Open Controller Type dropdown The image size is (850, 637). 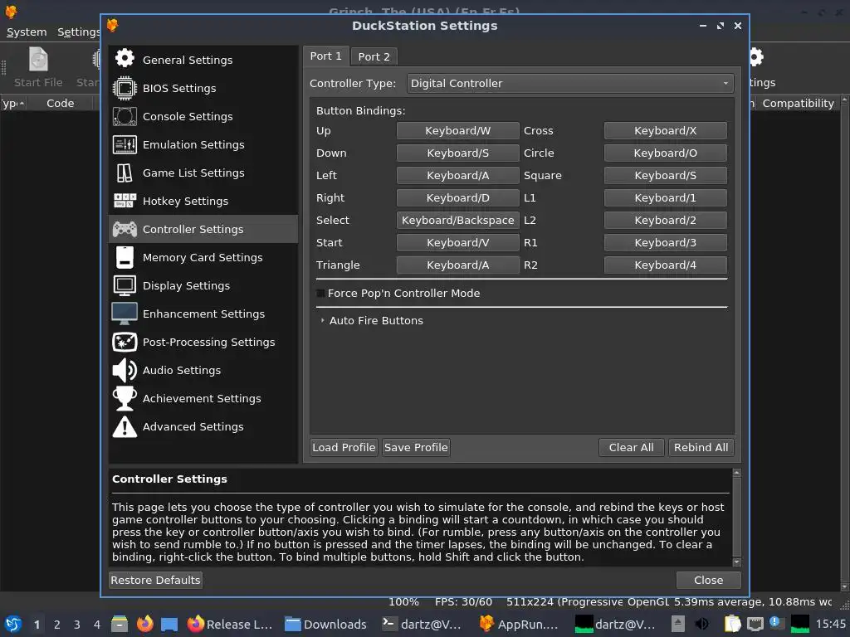point(569,84)
